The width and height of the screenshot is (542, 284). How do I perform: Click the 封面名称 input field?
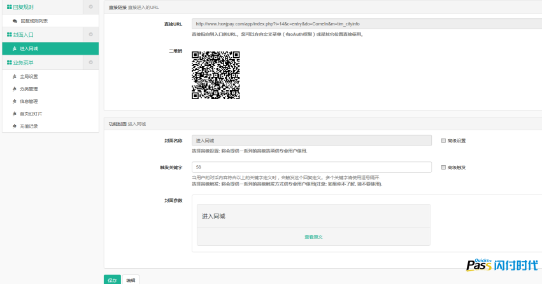(x=312, y=140)
